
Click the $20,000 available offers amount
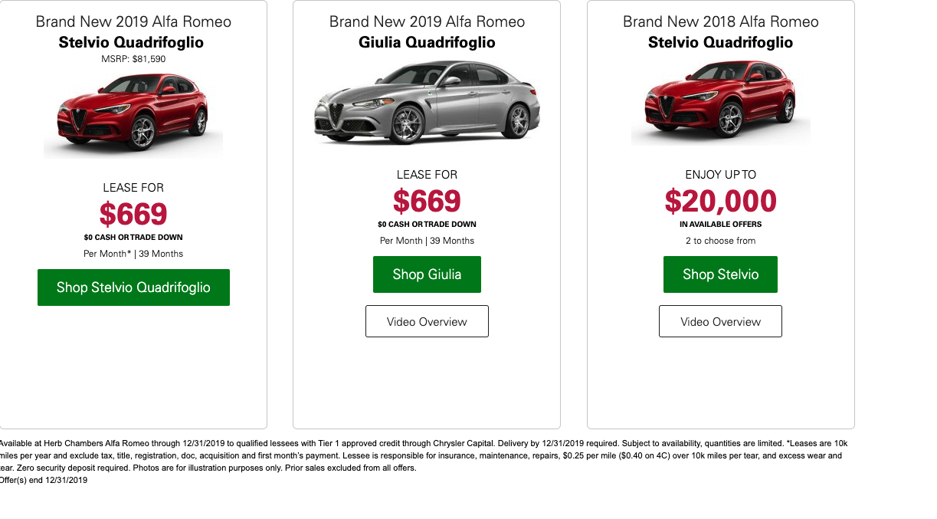pyautogui.click(x=720, y=201)
